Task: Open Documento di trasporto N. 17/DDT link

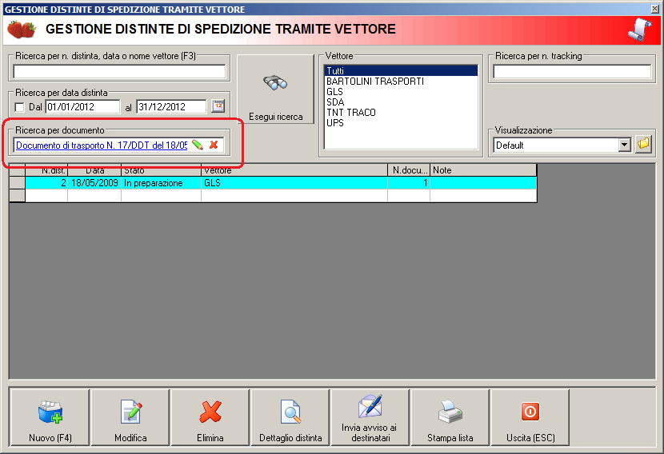Action: tap(102, 145)
